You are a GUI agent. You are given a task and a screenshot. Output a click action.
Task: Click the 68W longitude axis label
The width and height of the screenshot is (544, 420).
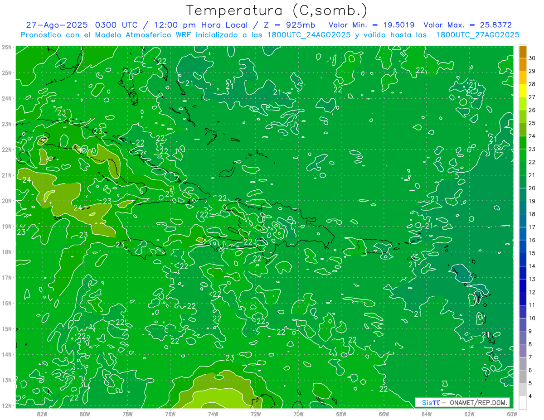pos(341,414)
